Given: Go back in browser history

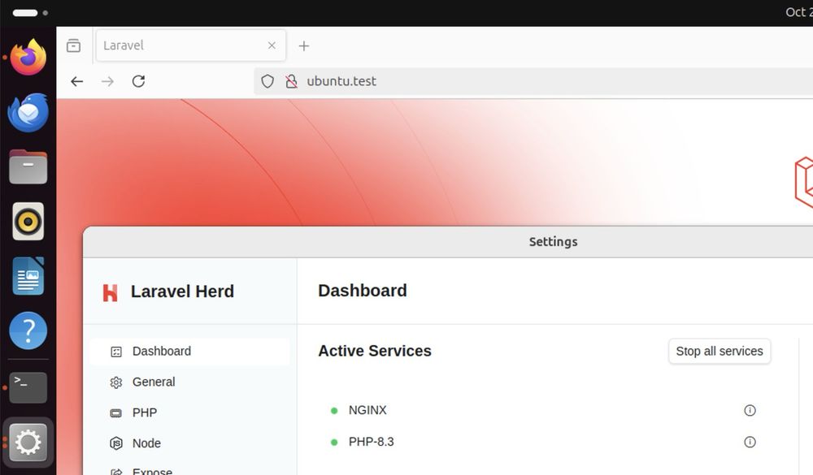Looking at the screenshot, I should (x=76, y=81).
